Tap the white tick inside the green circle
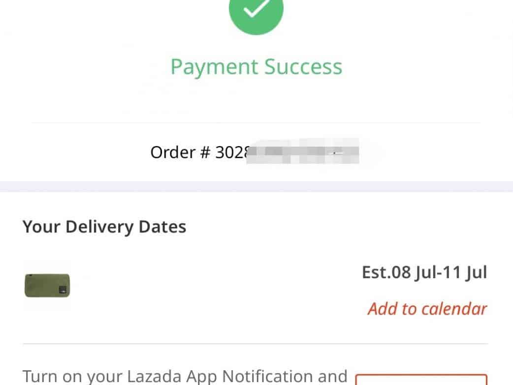The height and width of the screenshot is (385, 513). click(256, 8)
